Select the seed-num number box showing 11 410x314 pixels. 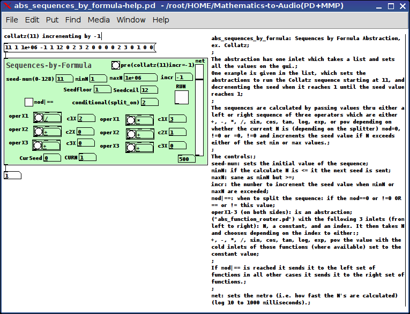[x=64, y=78]
